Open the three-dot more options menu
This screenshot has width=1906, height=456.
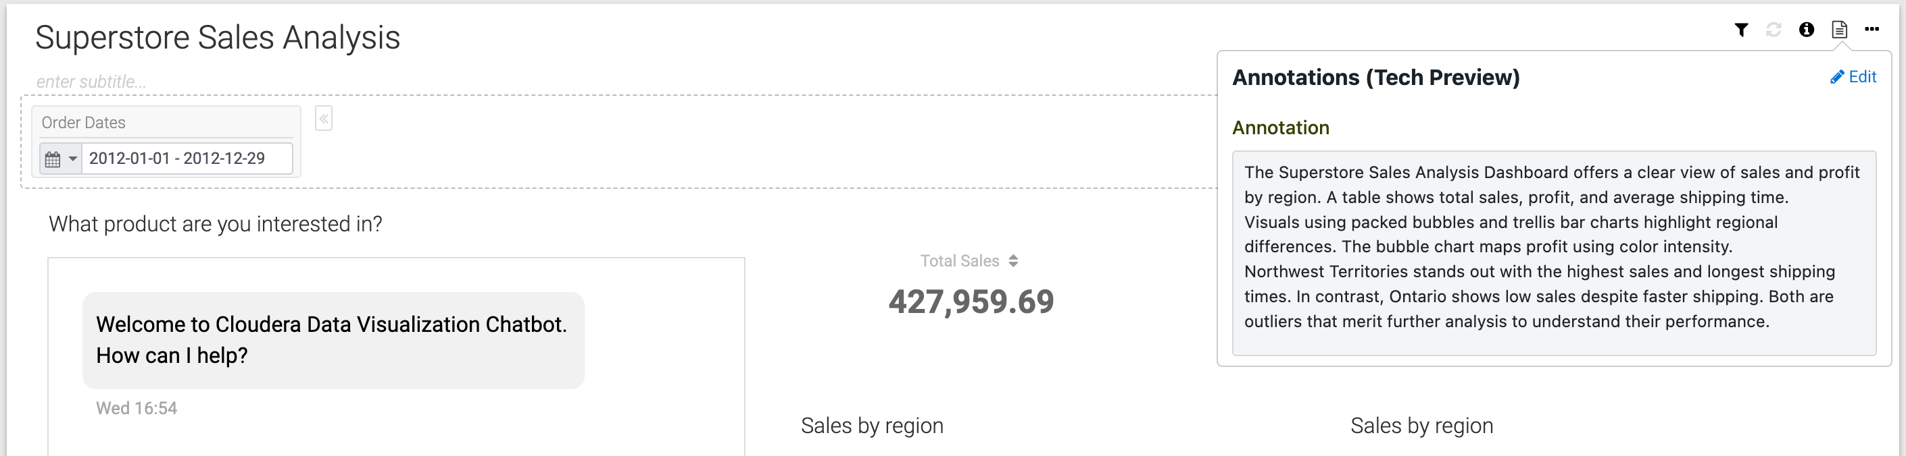[x=1872, y=30]
